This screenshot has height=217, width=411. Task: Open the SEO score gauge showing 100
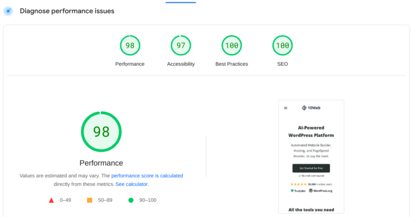[x=282, y=45]
